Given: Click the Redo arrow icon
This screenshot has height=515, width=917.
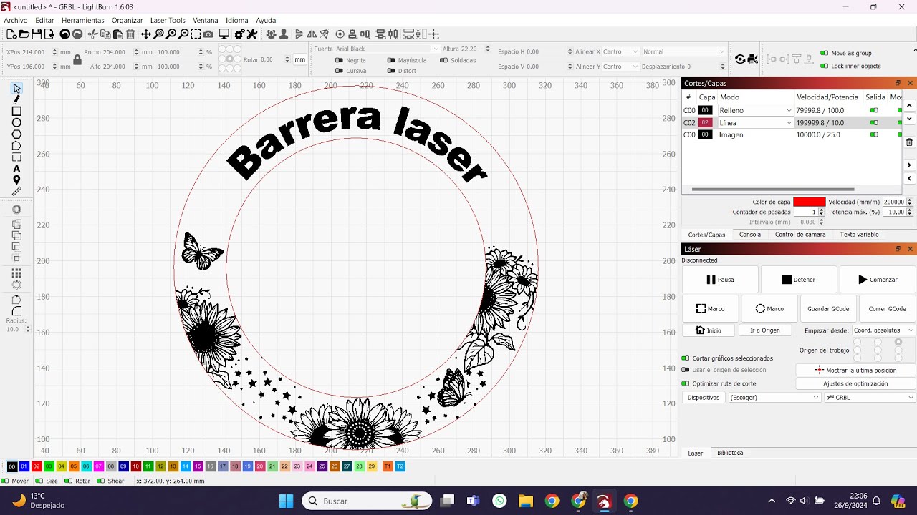Looking at the screenshot, I should click(77, 34).
